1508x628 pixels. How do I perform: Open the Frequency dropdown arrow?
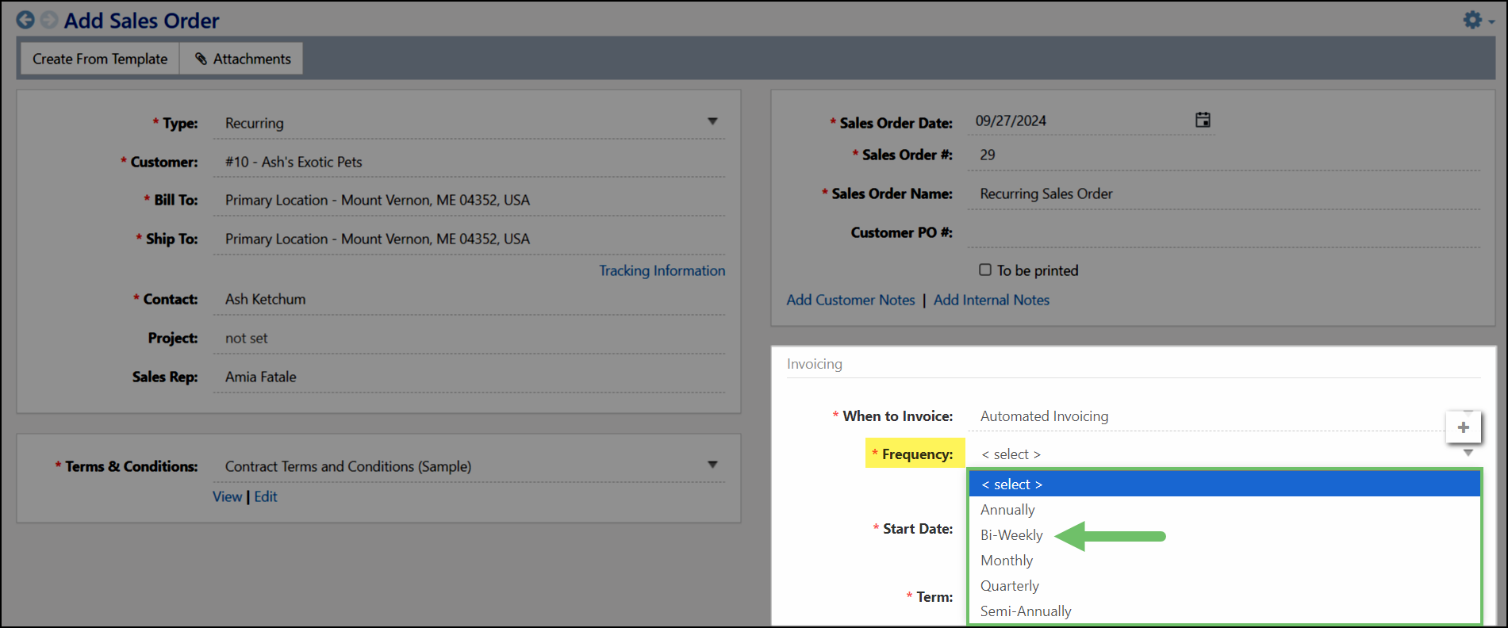click(1468, 453)
